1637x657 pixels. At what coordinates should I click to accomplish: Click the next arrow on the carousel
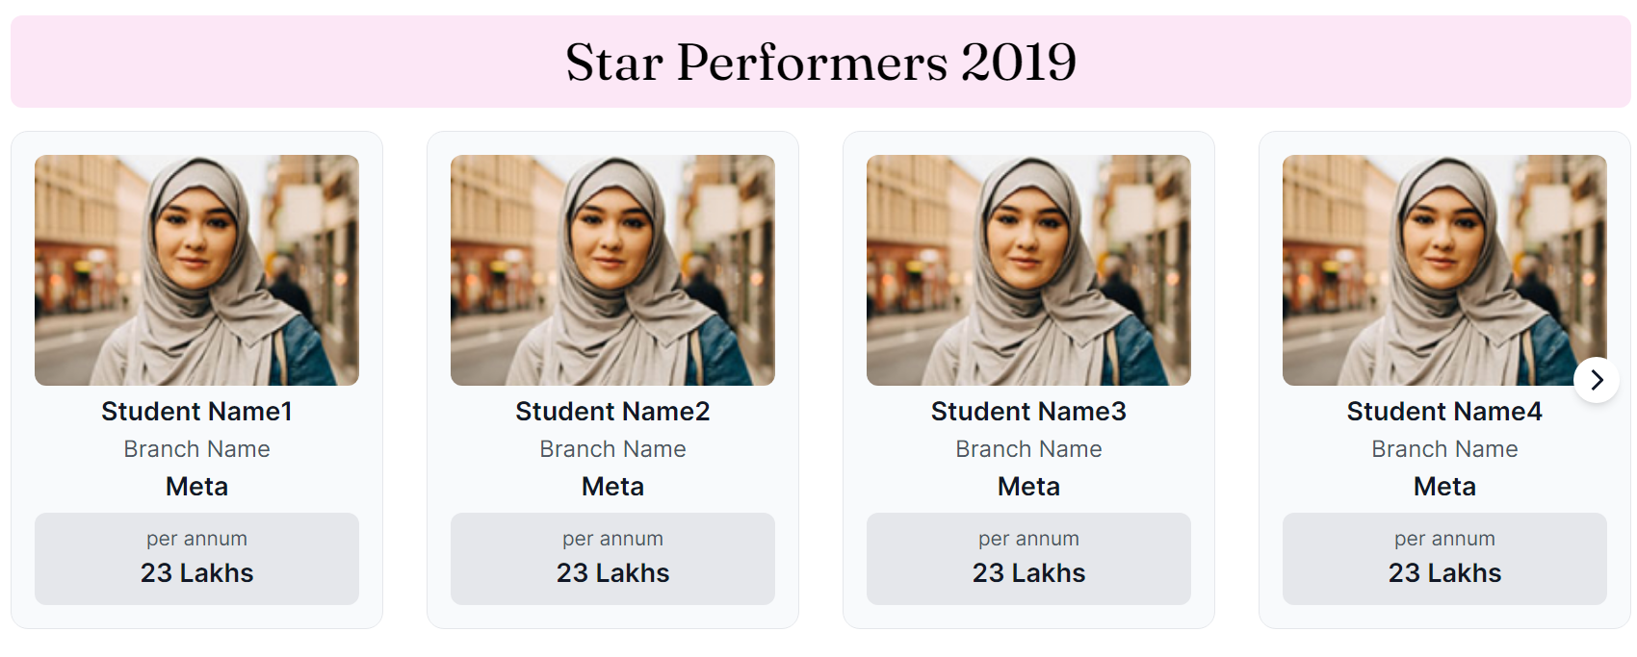[1596, 380]
